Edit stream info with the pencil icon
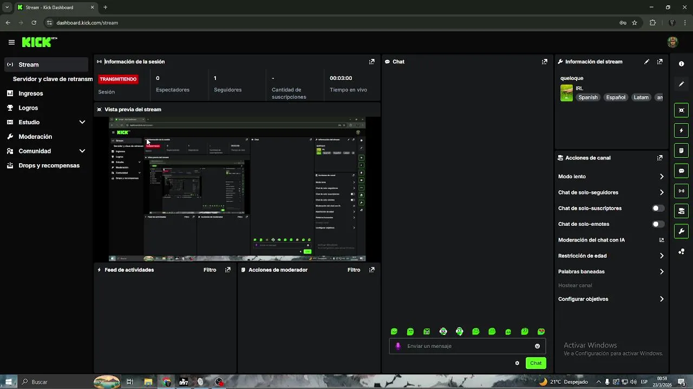 pos(647,62)
